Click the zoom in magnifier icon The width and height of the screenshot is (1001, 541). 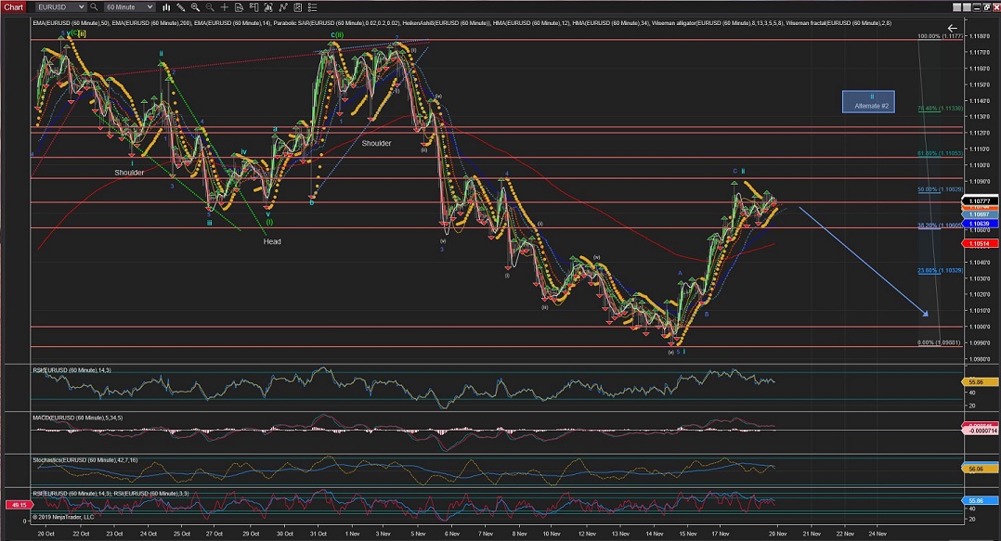195,7
